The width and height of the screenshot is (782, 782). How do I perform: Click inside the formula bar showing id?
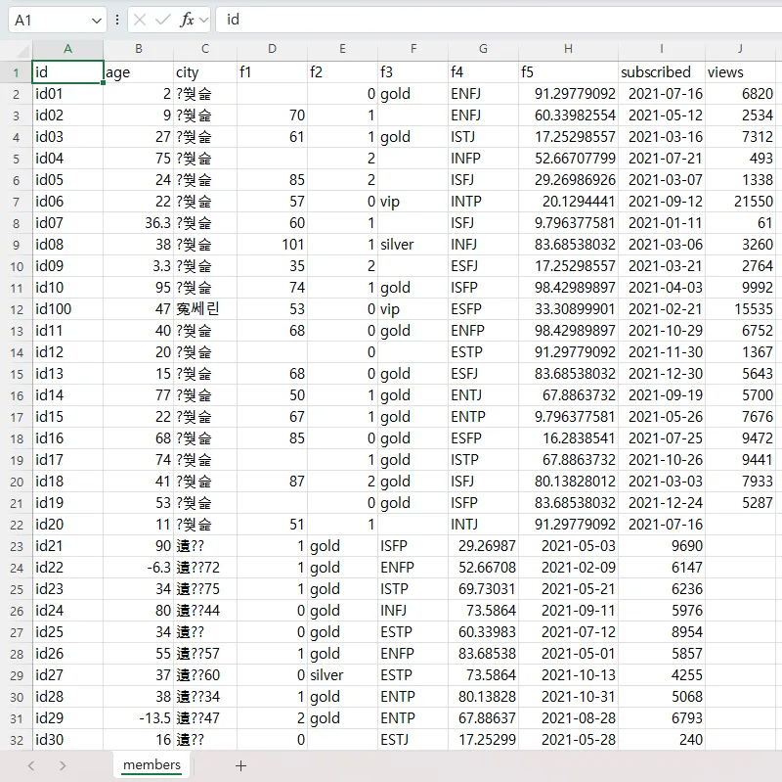pyautogui.click(x=489, y=20)
